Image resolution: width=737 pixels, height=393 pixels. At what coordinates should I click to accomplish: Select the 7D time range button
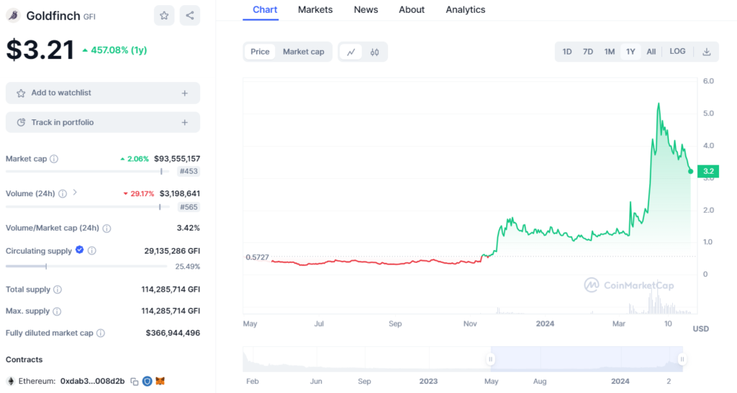pyautogui.click(x=588, y=52)
